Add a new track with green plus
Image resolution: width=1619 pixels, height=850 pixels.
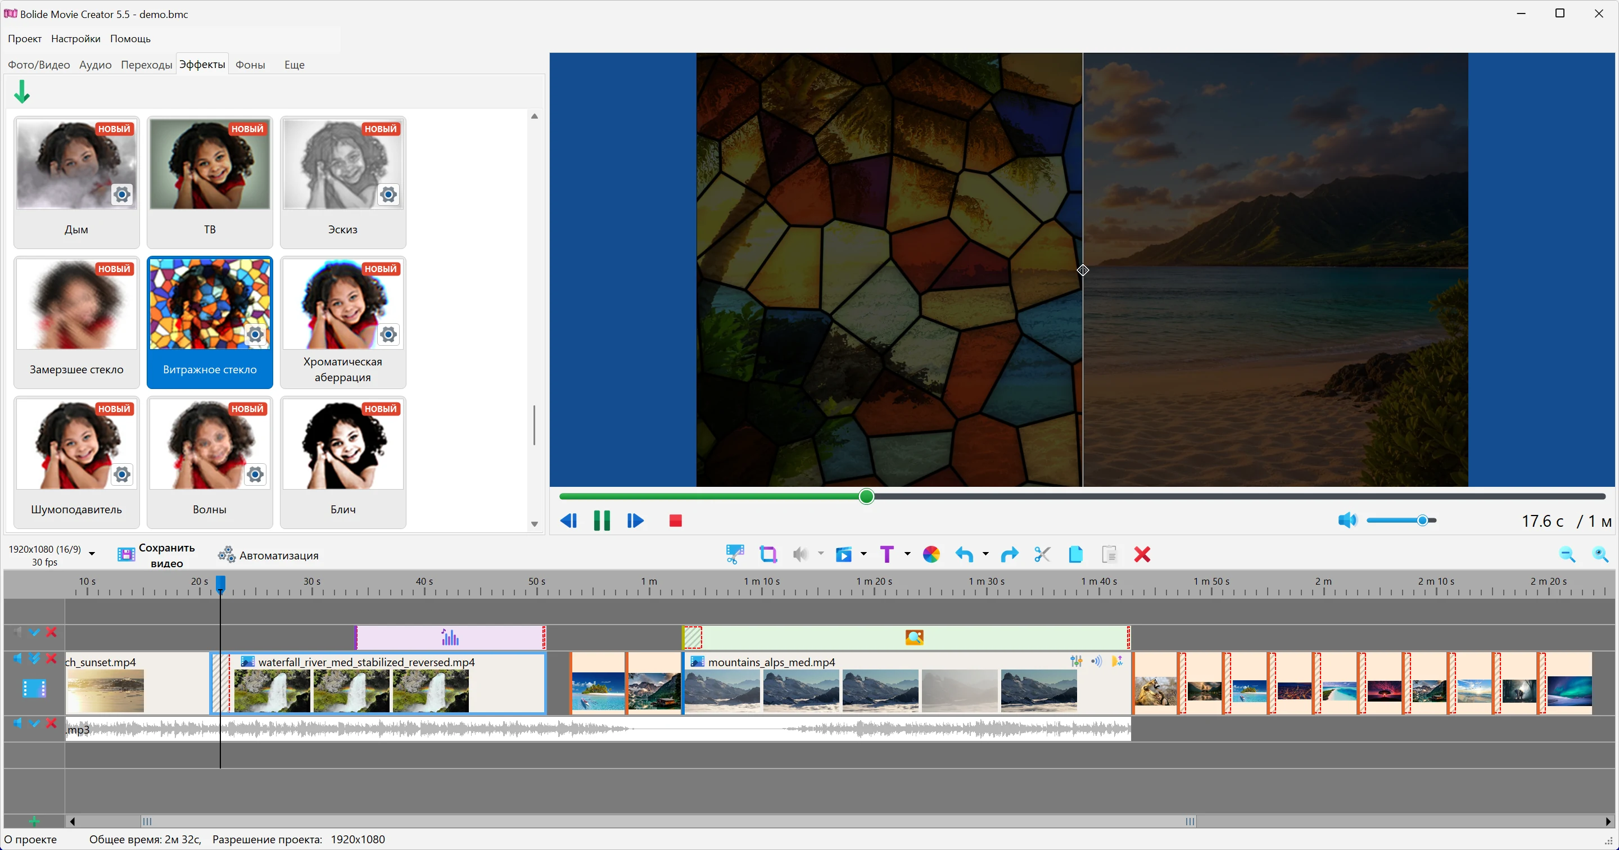tap(34, 821)
